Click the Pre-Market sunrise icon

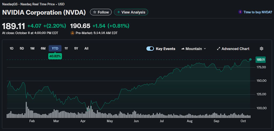tap(72, 33)
